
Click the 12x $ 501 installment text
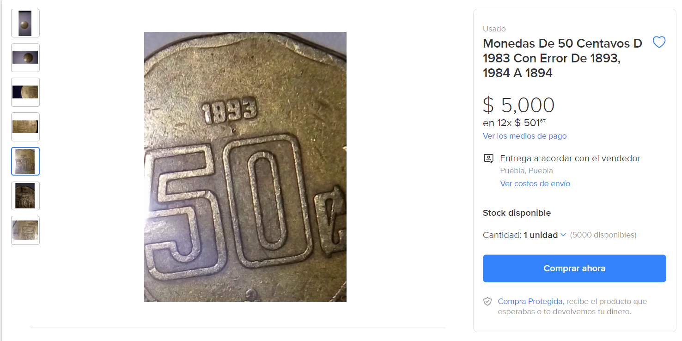pyautogui.click(x=514, y=123)
